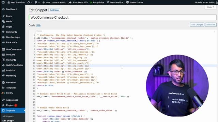Click the Comments icon in sidebar
218x122 pixels.
[x=3, y=32]
